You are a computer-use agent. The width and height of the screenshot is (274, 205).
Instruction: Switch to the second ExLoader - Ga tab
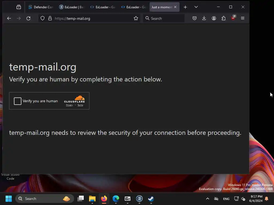(x=133, y=7)
